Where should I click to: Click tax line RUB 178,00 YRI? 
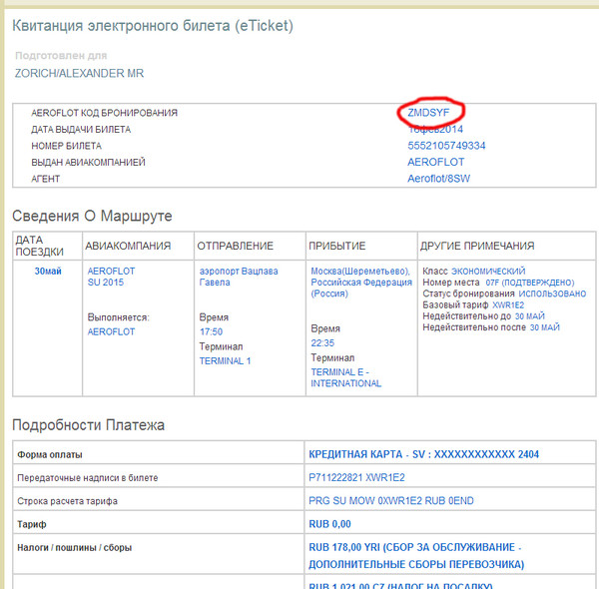click(344, 547)
